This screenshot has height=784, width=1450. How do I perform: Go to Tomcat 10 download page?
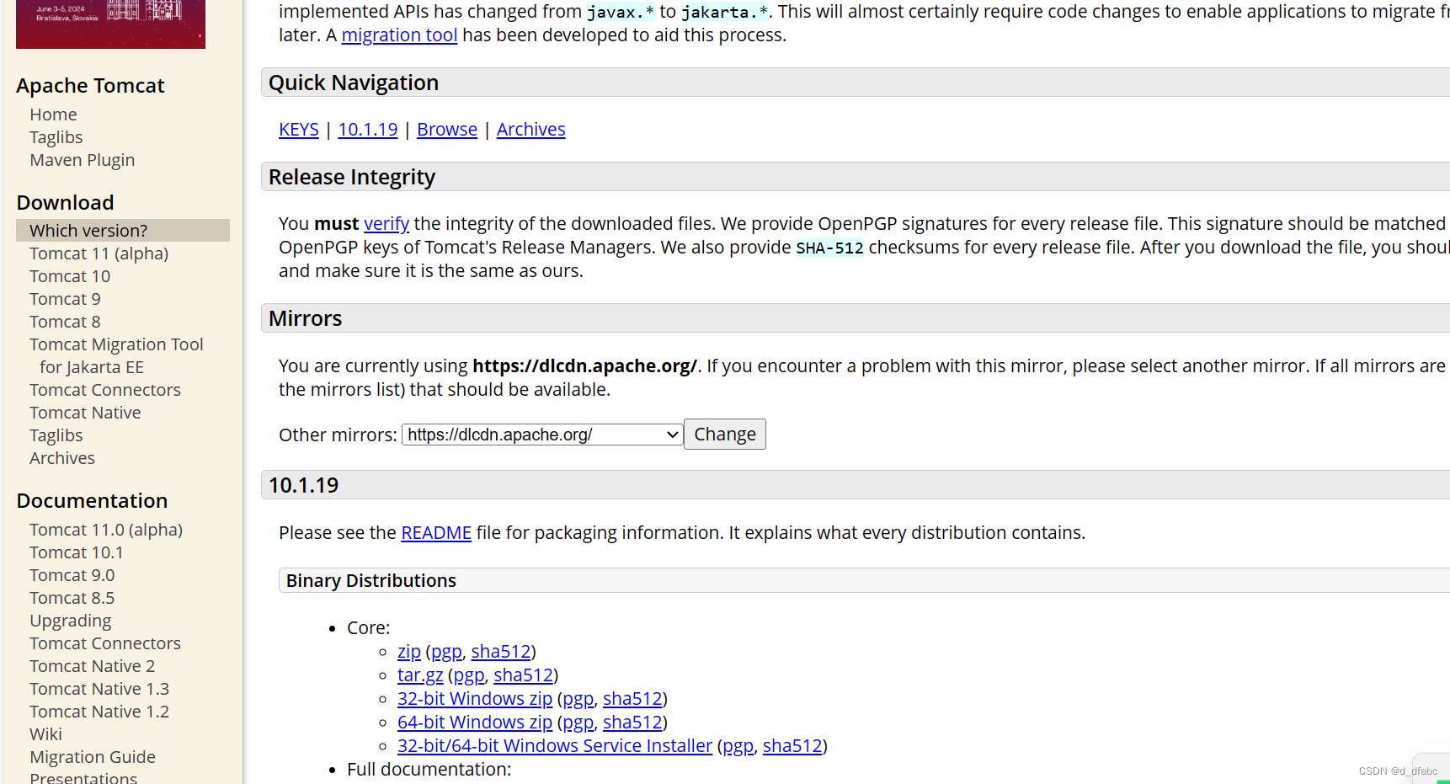(x=70, y=276)
